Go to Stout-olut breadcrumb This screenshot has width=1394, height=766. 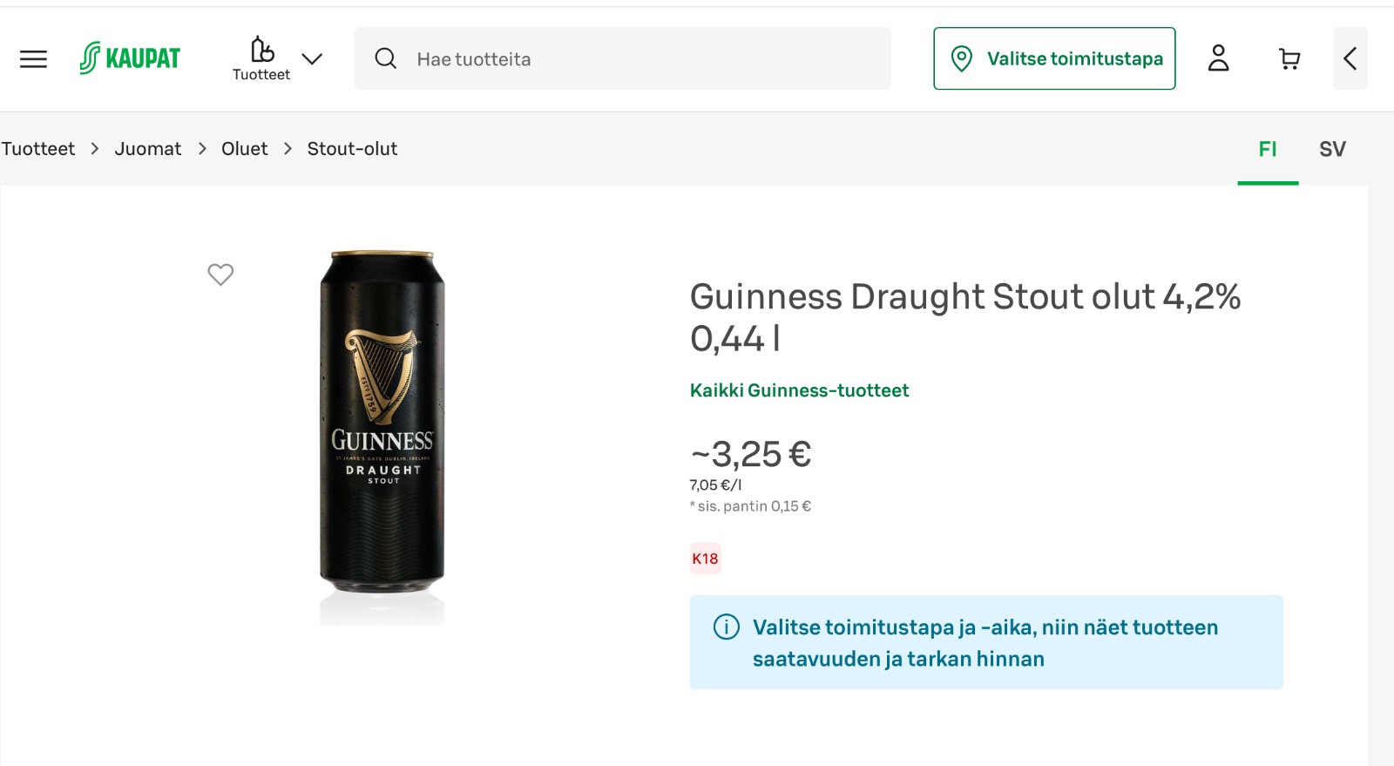352,149
